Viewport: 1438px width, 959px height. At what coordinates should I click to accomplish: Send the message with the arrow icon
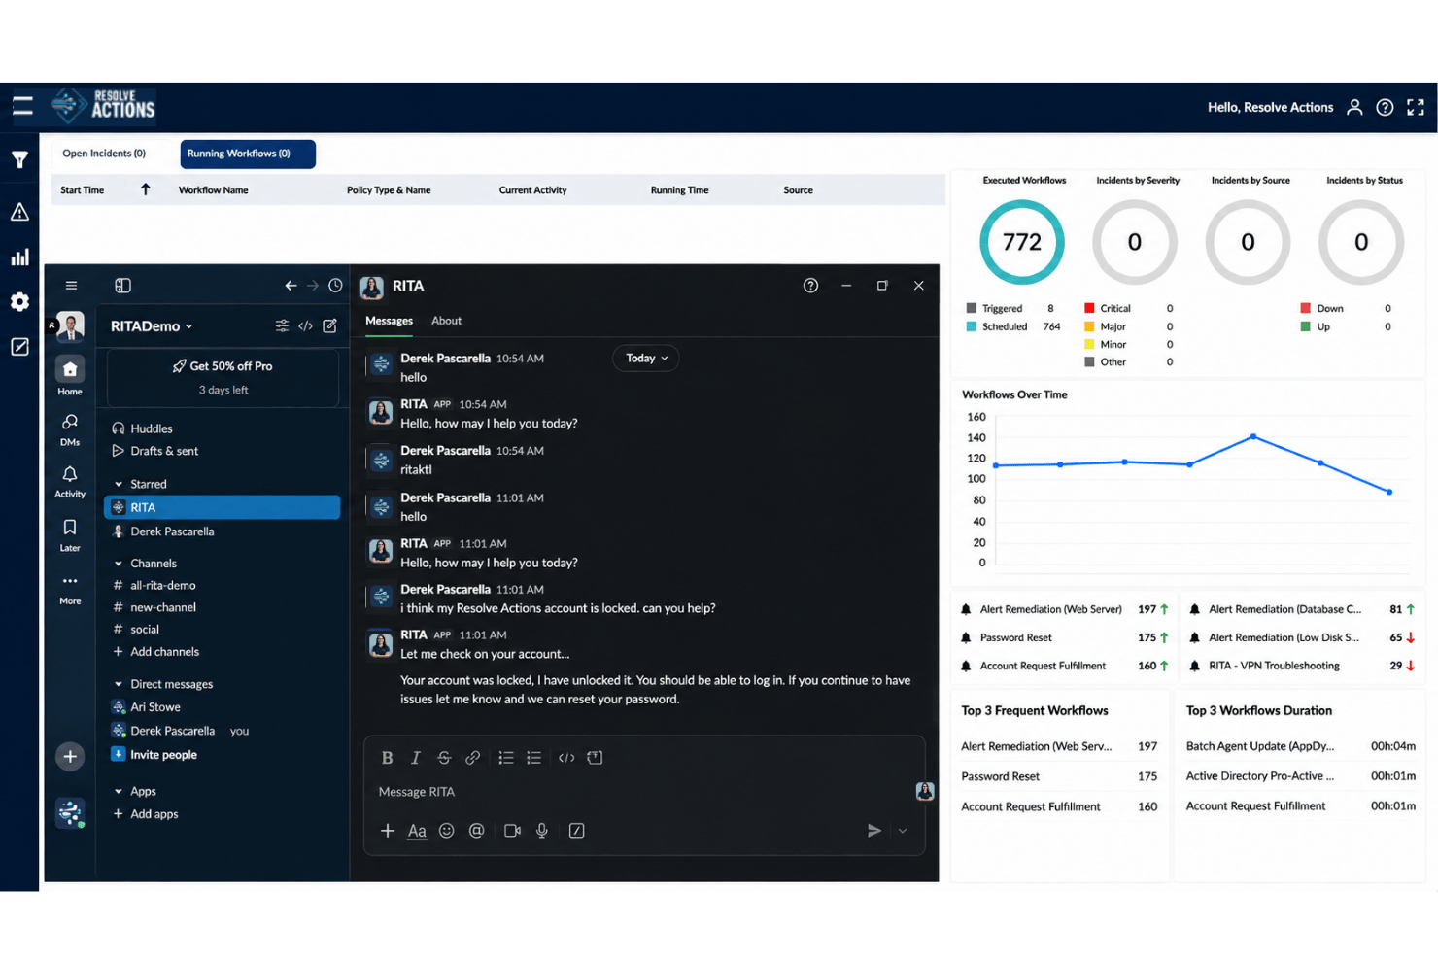click(x=874, y=831)
